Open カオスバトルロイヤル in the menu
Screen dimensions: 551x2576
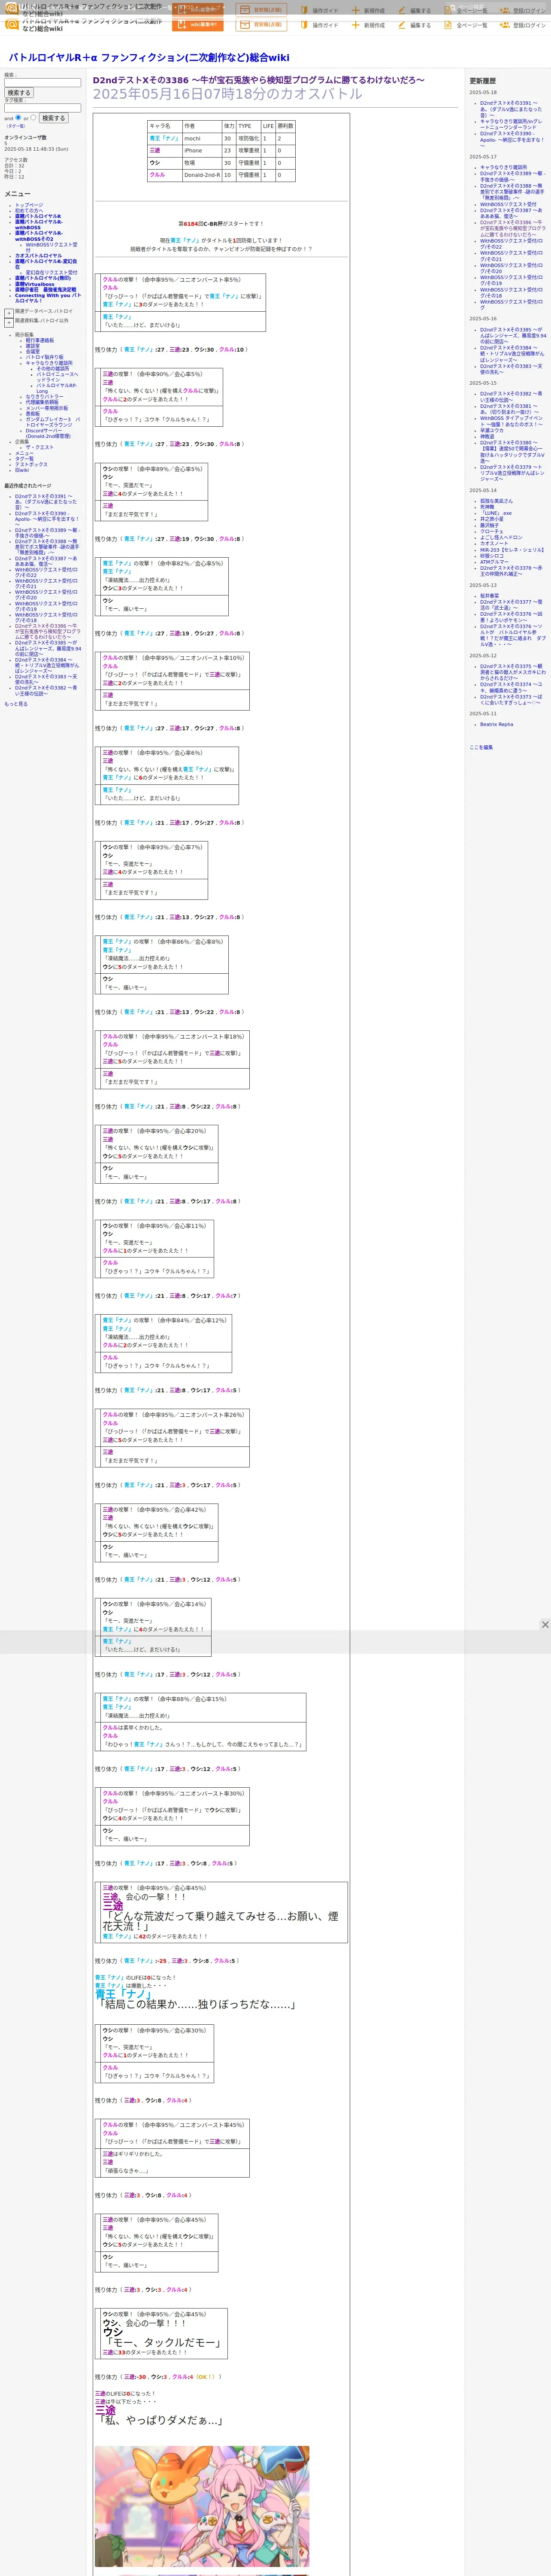38,255
